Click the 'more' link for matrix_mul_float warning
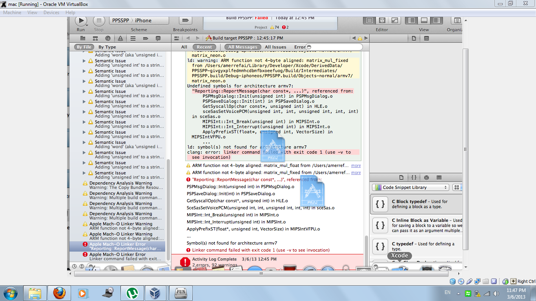The image size is (536, 301). pyautogui.click(x=356, y=166)
